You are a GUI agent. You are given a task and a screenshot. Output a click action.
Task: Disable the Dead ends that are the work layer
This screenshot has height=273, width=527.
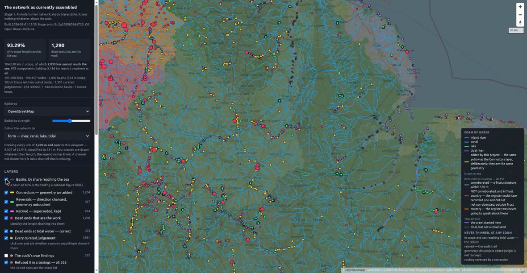(x=6, y=218)
